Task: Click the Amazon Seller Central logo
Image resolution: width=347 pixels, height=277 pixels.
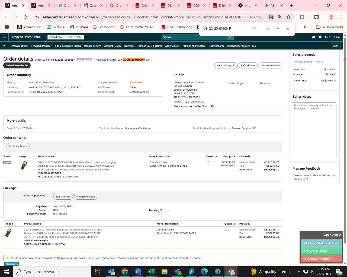Action: click(x=26, y=37)
